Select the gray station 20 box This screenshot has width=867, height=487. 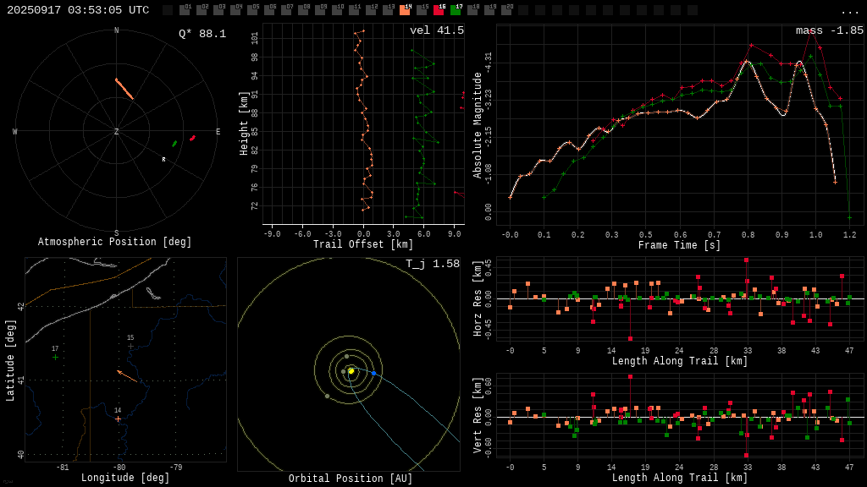click(x=506, y=10)
